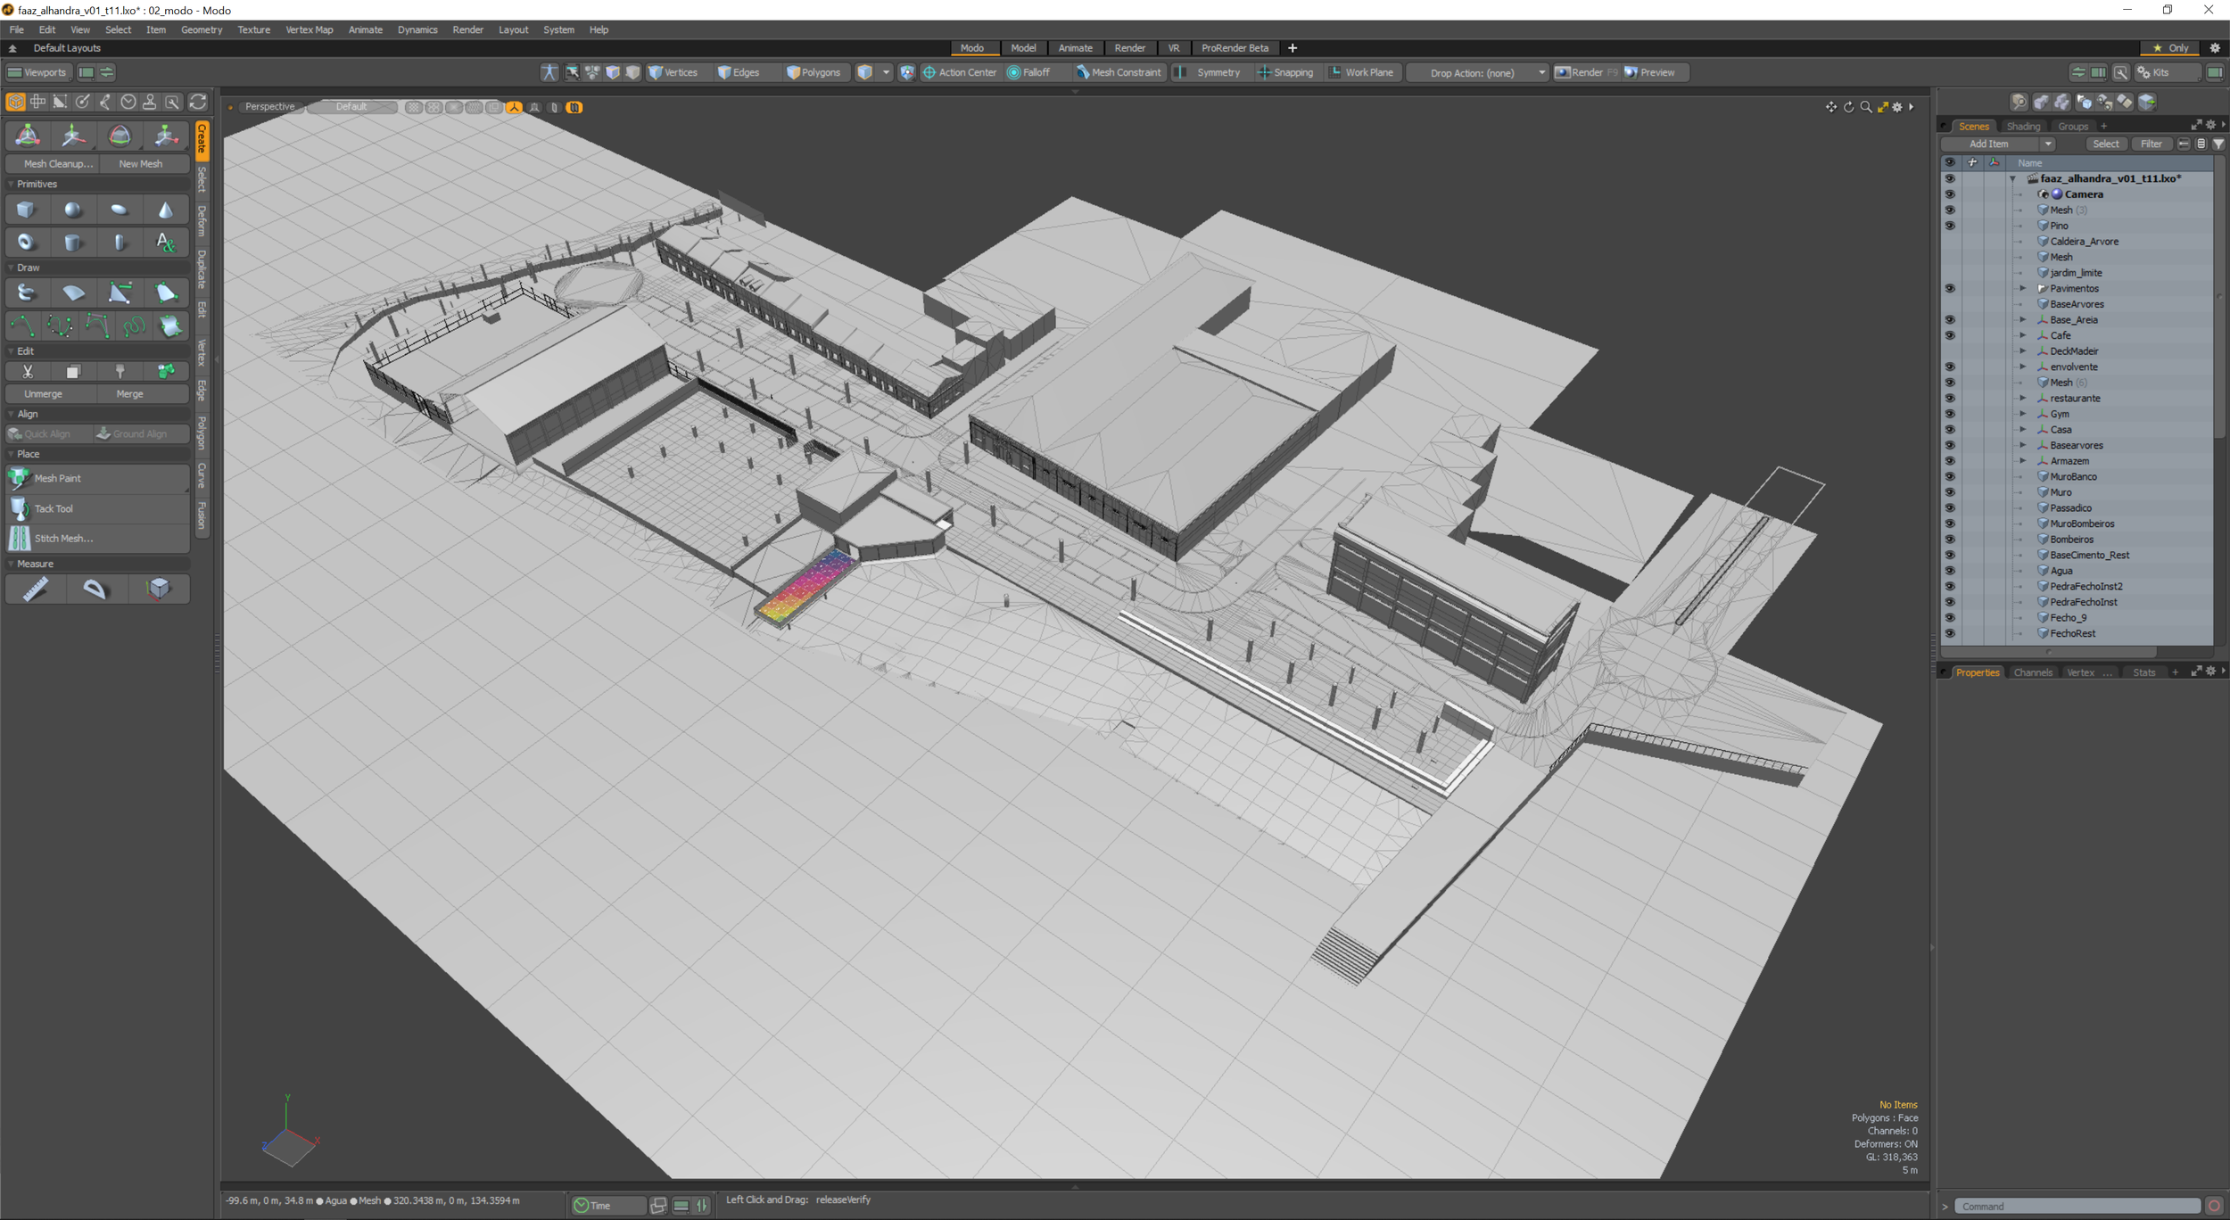This screenshot has height=1220, width=2230.
Task: Select the Ruler measure tool
Action: click(35, 589)
